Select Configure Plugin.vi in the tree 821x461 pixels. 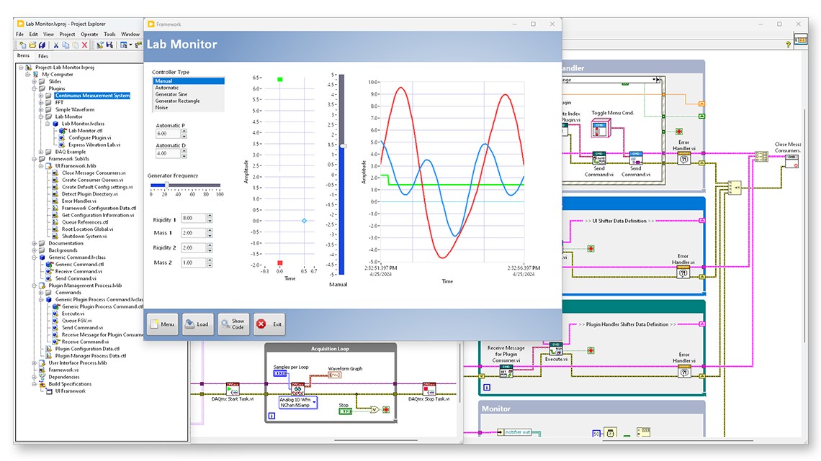tap(89, 138)
